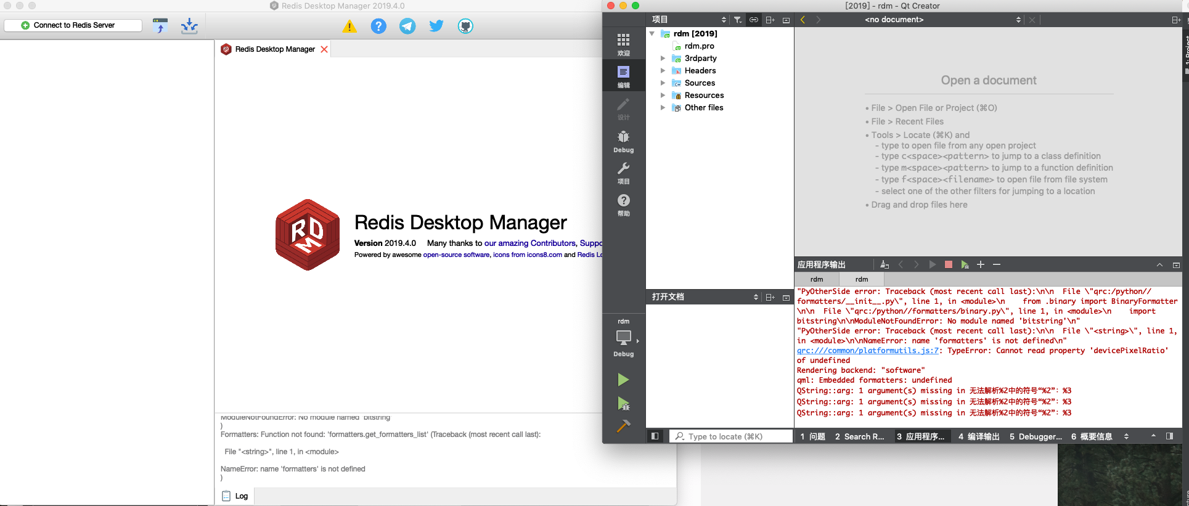The image size is (1189, 506).
Task: Click the 'Rendering backend: "software"' output line
Action: click(x=860, y=370)
